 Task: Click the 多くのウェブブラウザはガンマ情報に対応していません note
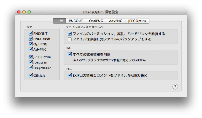pyautogui.click(x=110, y=60)
